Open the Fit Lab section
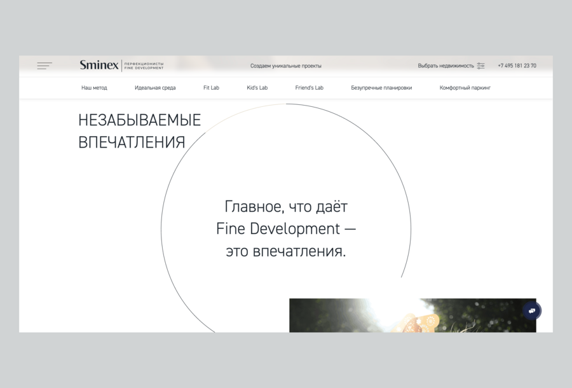The image size is (572, 388). 211,88
